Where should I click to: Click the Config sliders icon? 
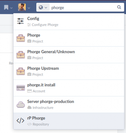pyautogui.click(x=20, y=21)
